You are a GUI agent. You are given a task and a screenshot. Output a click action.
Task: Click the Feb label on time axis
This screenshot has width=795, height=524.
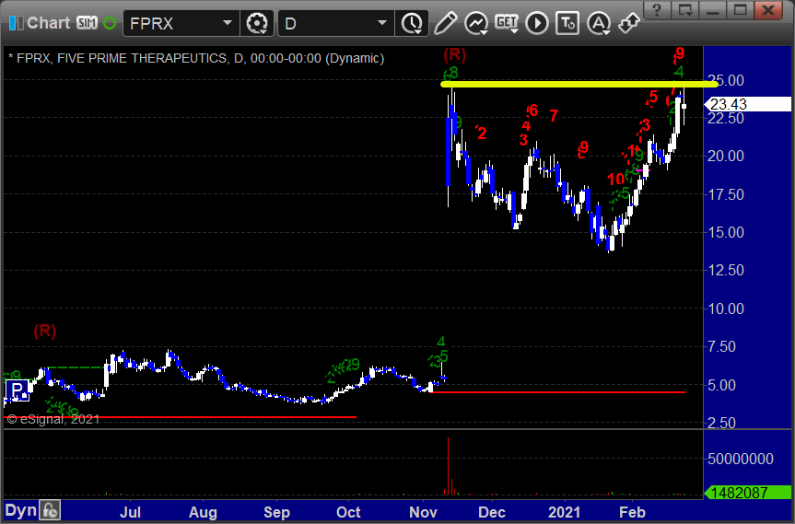click(632, 512)
